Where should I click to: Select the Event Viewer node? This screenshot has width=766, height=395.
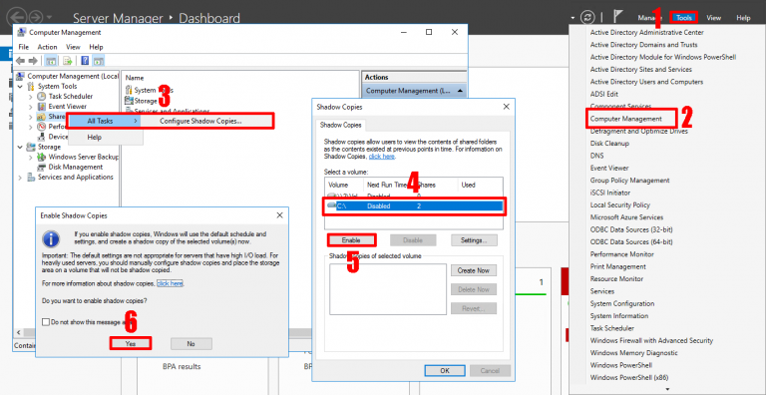click(x=68, y=106)
